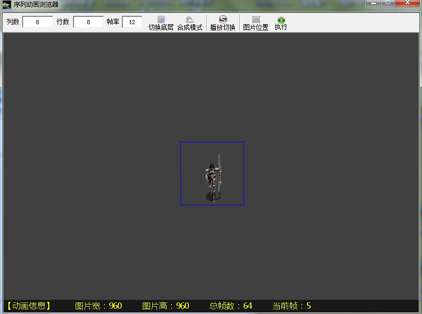Screen dimensions: 422x314
Task: Click the 帧率 label
Action: pos(113,22)
